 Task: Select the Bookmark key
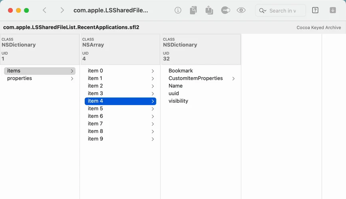(181, 71)
